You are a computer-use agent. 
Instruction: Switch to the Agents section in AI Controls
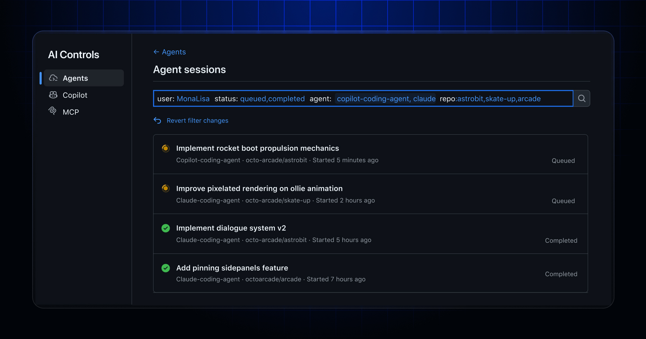[75, 78]
